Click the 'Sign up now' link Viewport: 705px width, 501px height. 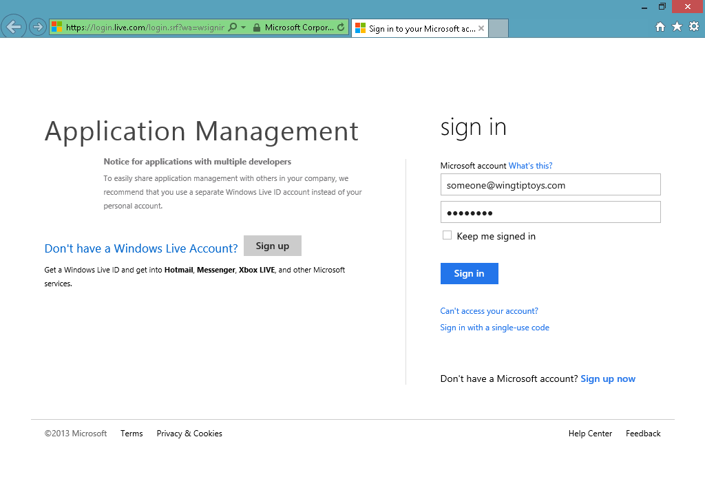pos(608,379)
